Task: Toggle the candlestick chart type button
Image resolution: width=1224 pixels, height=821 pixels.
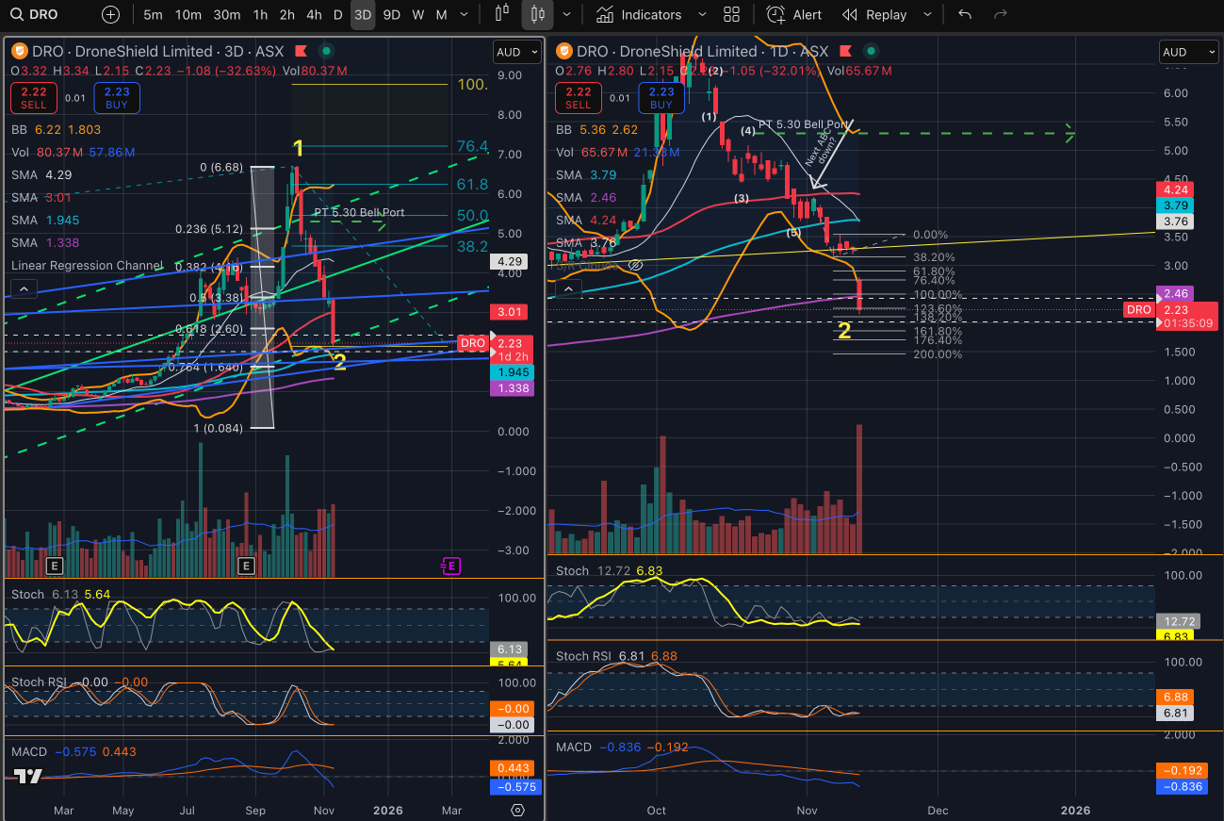Action: point(537,15)
